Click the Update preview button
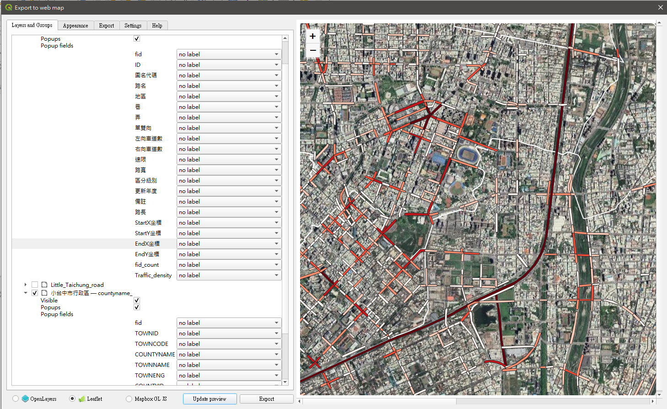667x409 pixels. pos(210,398)
